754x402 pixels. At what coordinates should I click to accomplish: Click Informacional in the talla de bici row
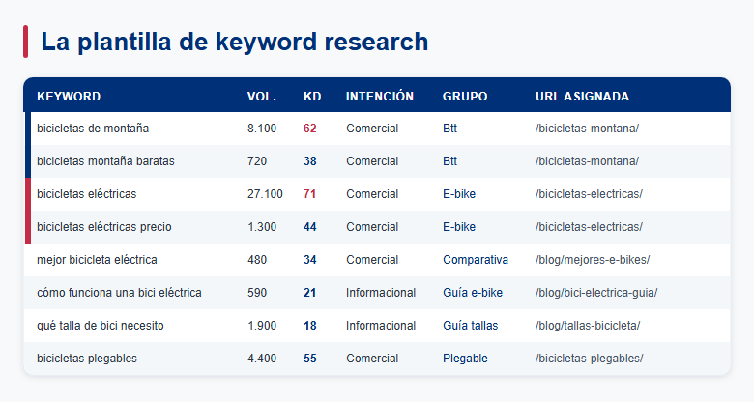381,326
